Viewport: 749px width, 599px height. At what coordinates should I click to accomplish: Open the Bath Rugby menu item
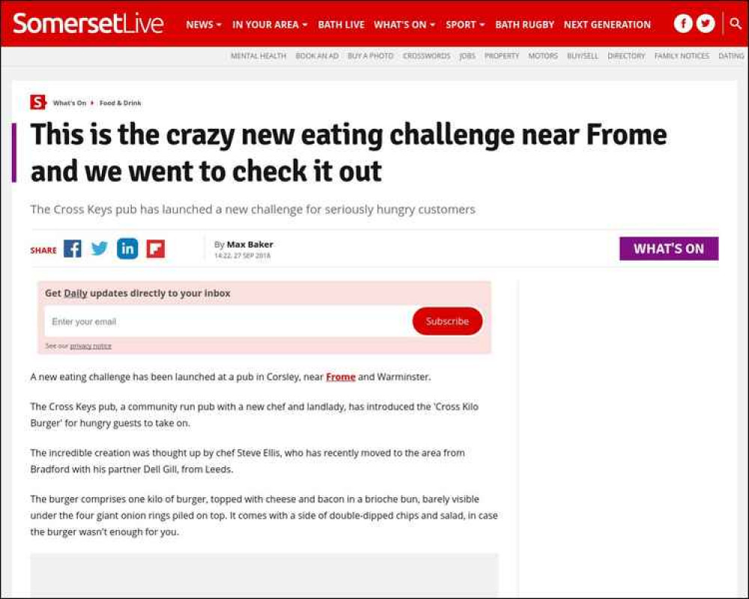point(524,25)
